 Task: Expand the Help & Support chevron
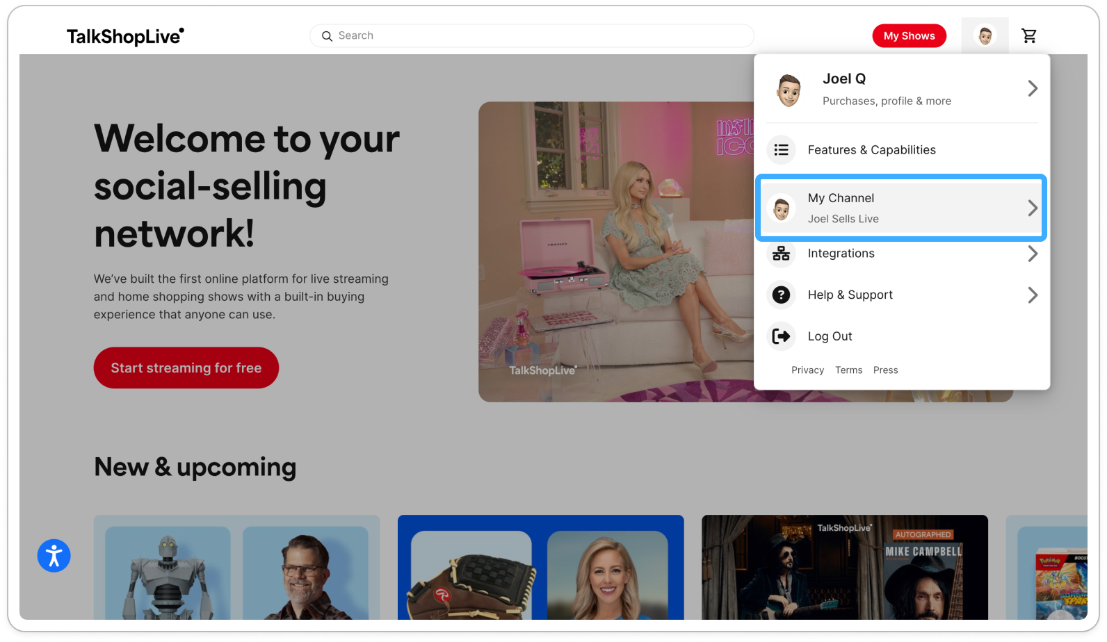tap(1033, 295)
